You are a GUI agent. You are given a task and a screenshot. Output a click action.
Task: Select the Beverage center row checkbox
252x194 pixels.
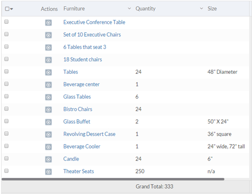(6, 83)
